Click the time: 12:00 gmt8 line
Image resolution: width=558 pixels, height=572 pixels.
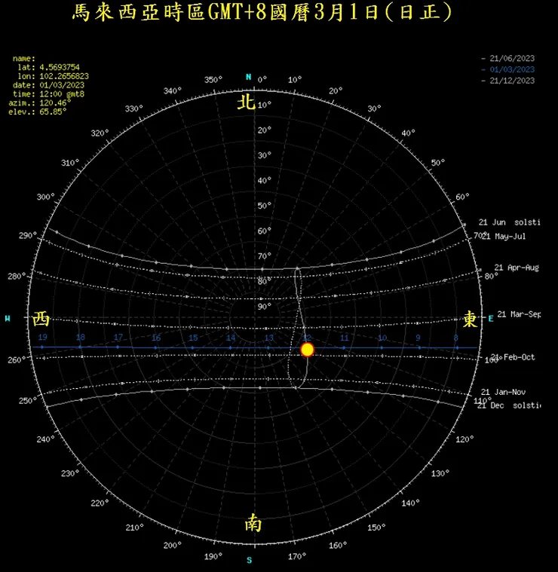click(x=48, y=94)
